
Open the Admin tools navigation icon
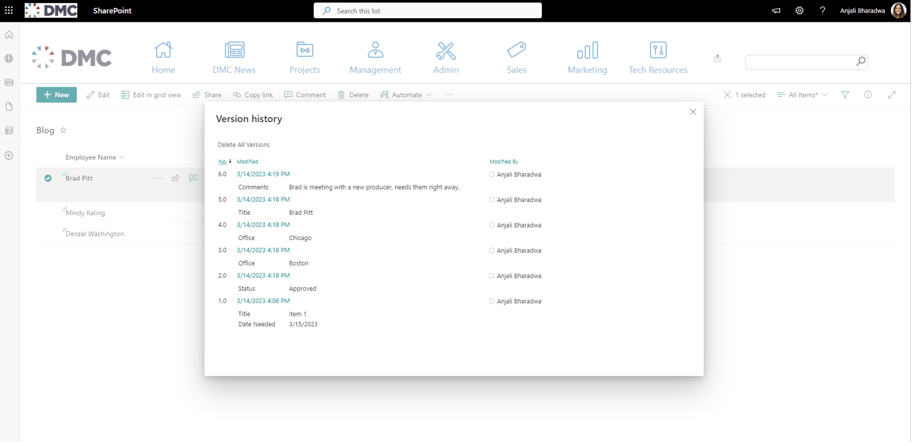447,51
